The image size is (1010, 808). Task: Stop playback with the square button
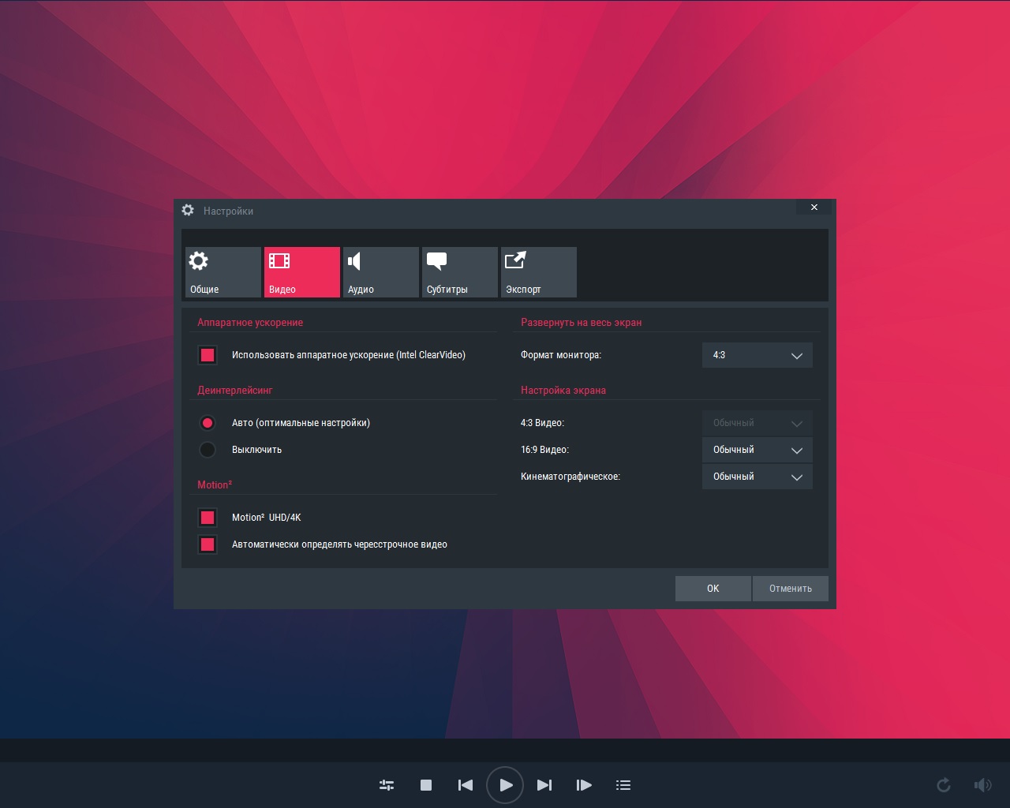coord(426,785)
